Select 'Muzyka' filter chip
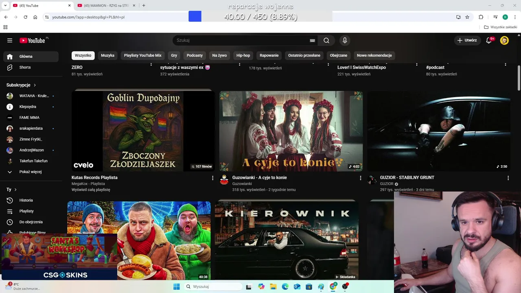 108,55
